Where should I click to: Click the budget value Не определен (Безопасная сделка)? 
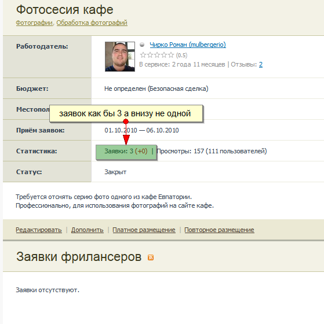click(156, 89)
